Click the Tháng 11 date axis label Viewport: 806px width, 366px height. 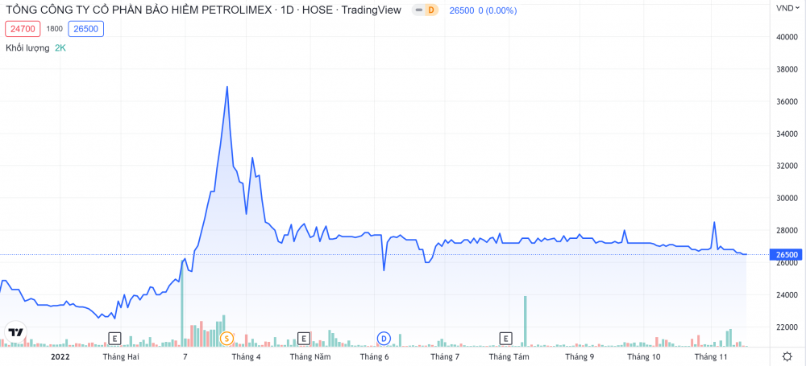pyautogui.click(x=712, y=356)
